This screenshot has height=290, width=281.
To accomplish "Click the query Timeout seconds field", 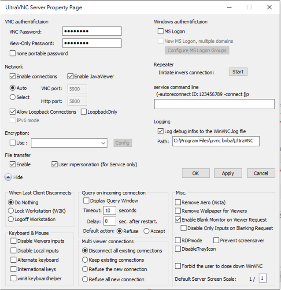I will pos(110,211).
